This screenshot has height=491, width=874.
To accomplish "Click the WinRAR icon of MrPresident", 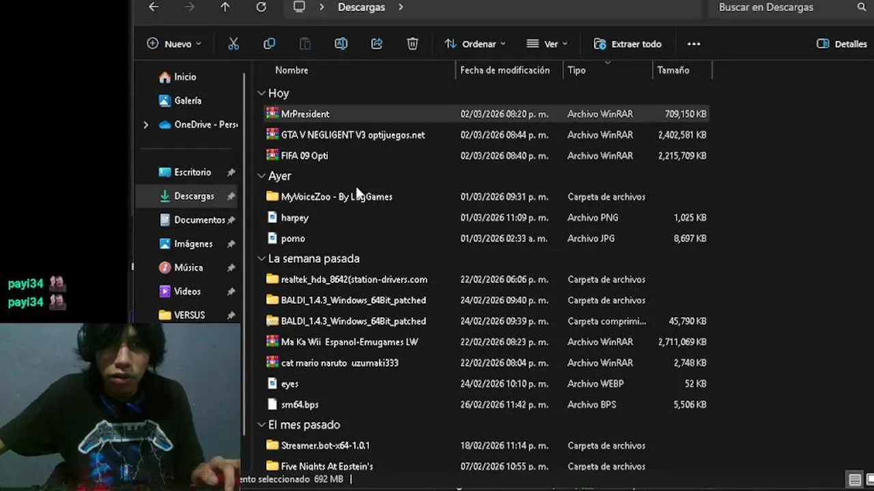I will [x=272, y=113].
